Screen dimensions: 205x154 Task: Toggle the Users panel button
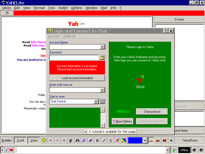pyautogui.click(x=34, y=140)
